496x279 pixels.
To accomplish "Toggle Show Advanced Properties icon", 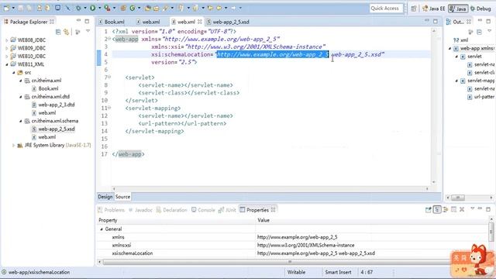I will coord(446,209).
